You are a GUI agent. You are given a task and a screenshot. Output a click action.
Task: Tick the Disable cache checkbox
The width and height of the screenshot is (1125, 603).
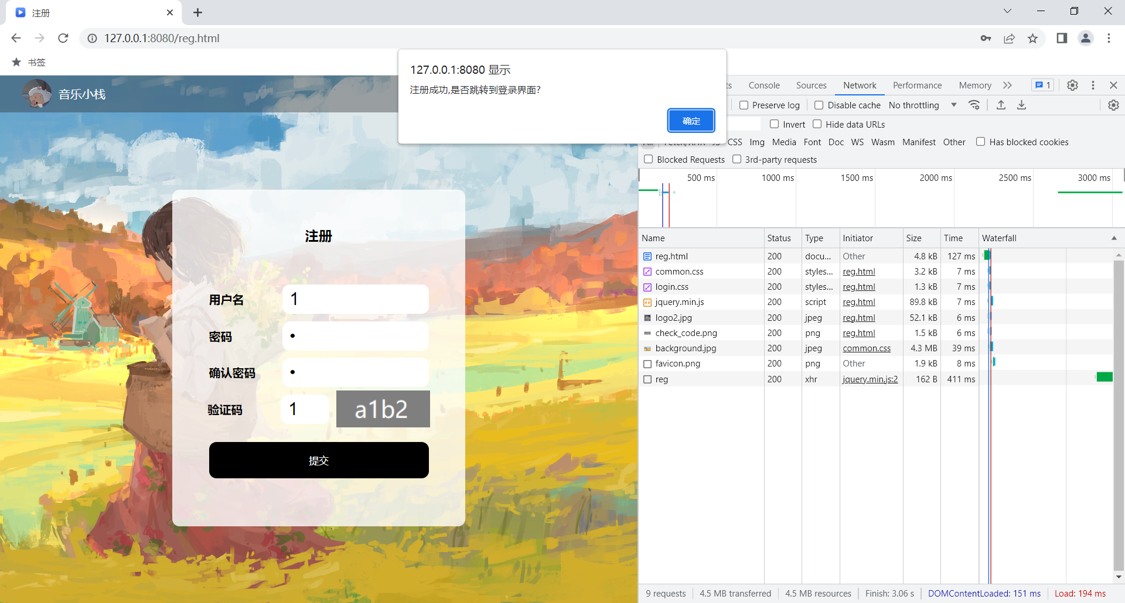coord(819,105)
